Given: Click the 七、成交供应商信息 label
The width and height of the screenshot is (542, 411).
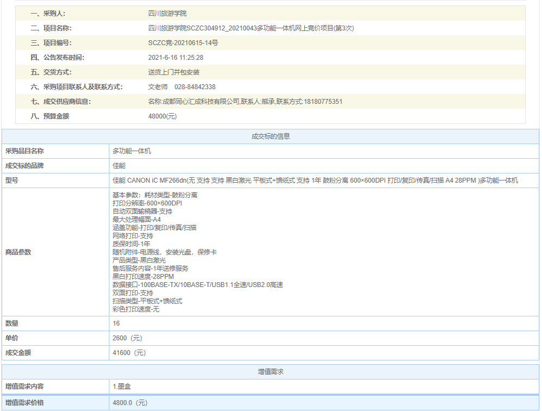Looking at the screenshot, I should click(x=61, y=102).
